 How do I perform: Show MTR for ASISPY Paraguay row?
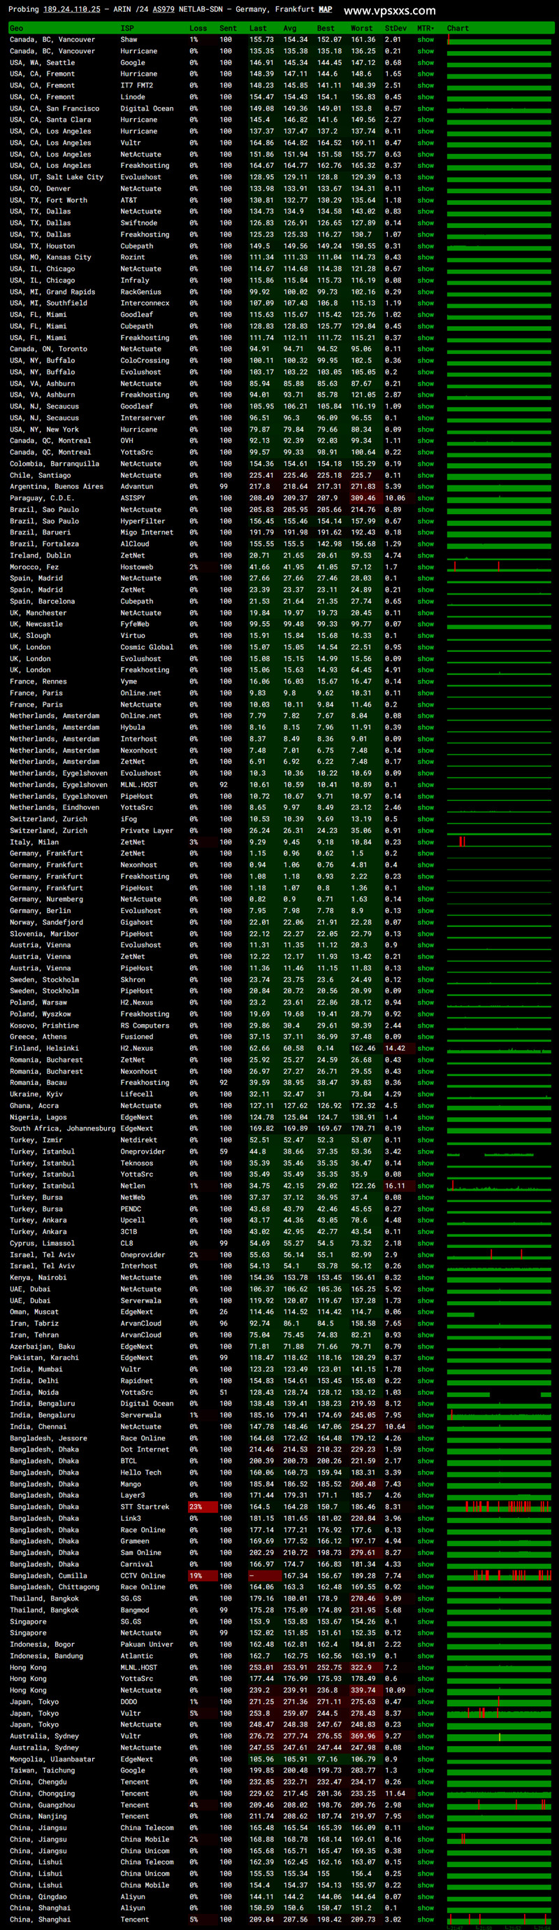click(425, 498)
